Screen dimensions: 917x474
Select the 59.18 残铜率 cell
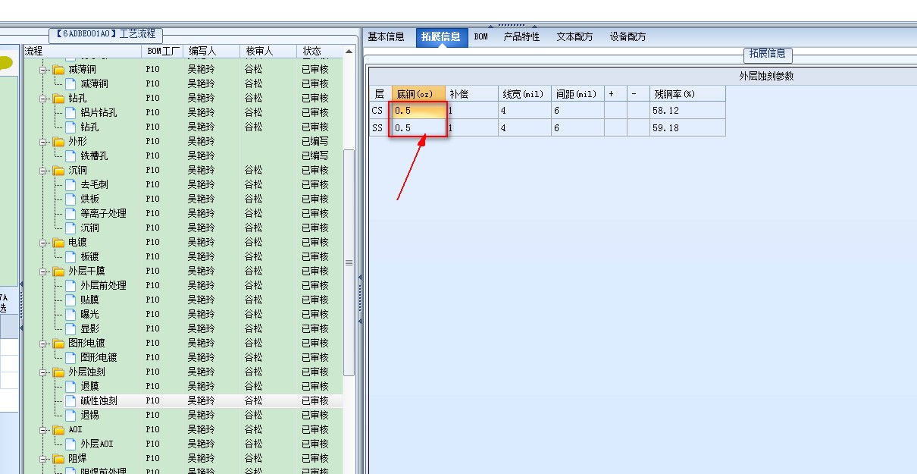coord(687,128)
